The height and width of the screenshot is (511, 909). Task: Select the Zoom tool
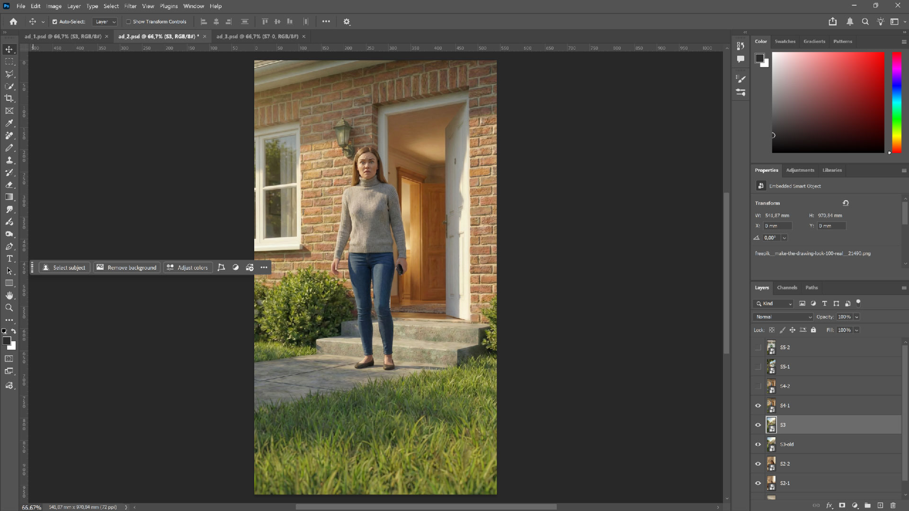coord(9,308)
